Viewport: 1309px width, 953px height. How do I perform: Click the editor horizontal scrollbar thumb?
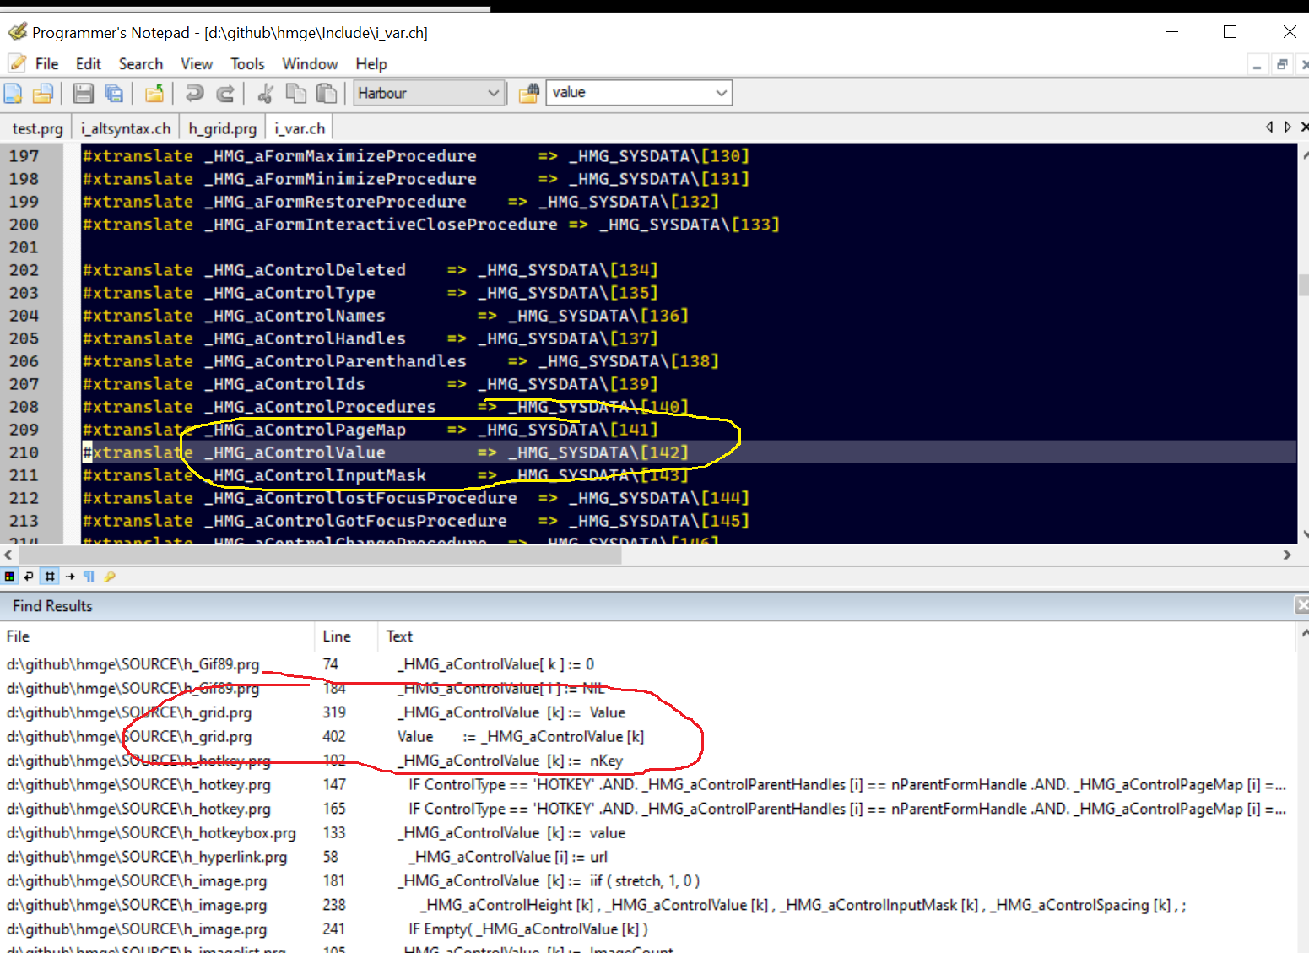321,555
